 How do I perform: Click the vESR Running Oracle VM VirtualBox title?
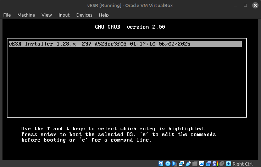coord(130,5)
